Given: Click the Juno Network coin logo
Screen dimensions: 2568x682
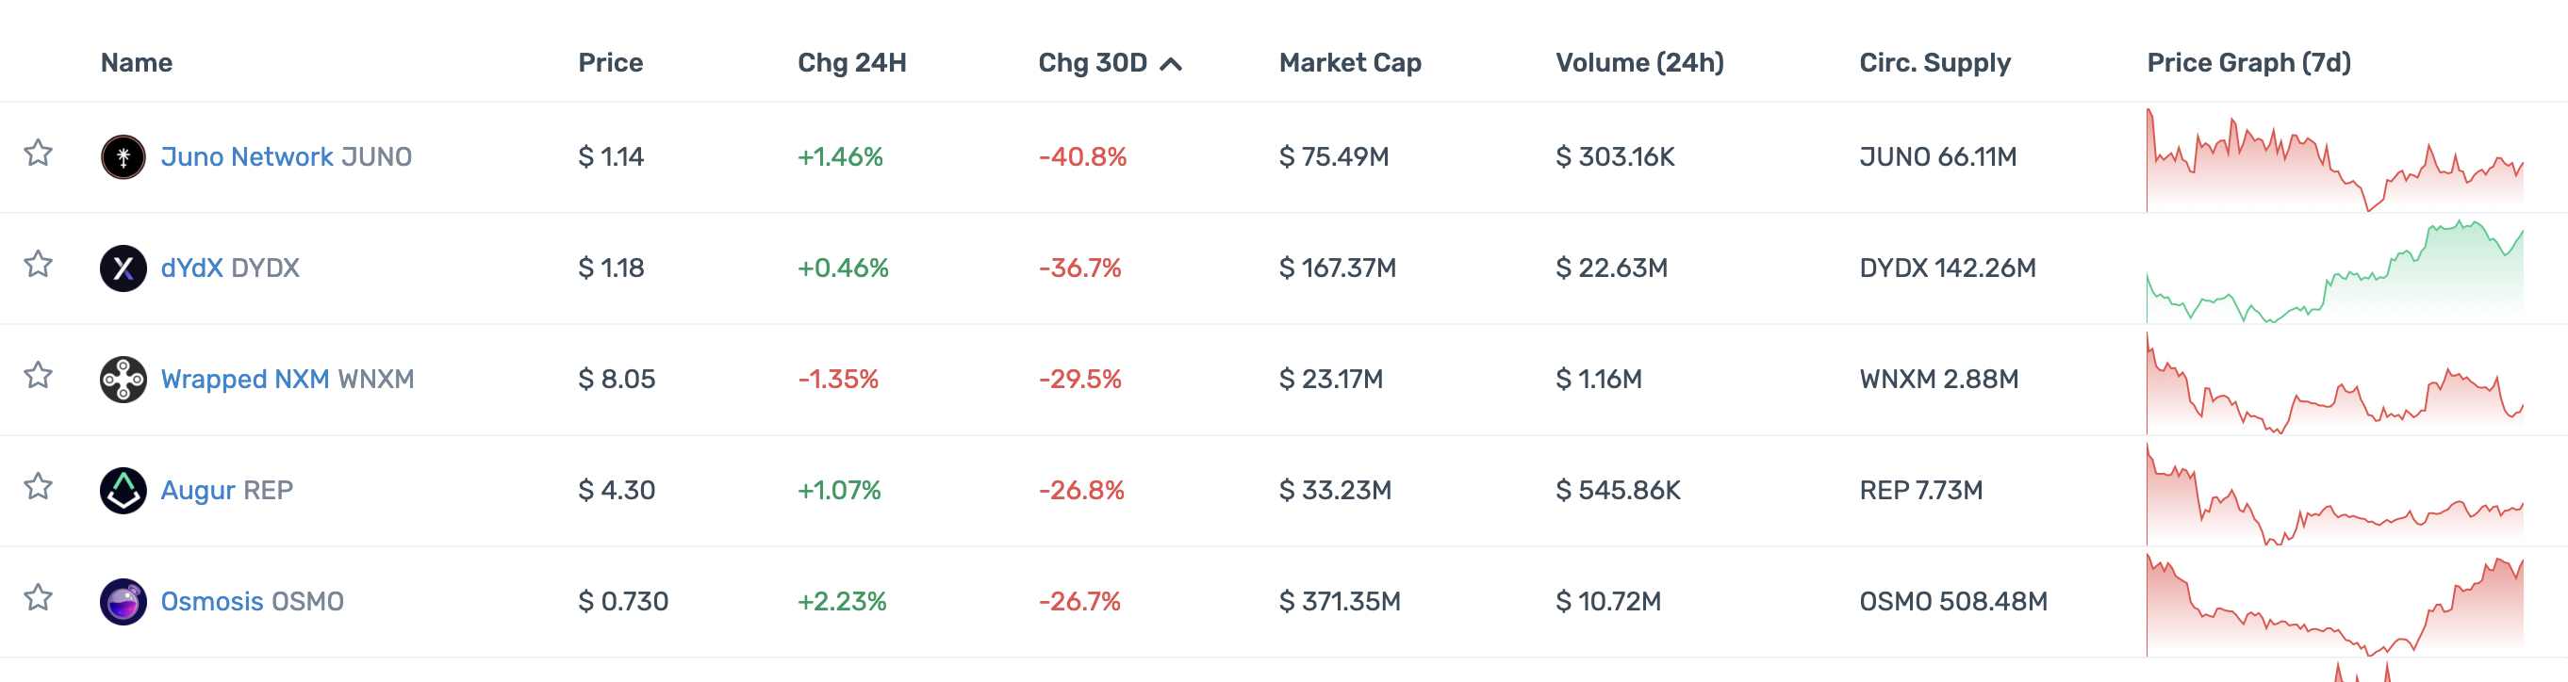Looking at the screenshot, I should coord(123,157).
